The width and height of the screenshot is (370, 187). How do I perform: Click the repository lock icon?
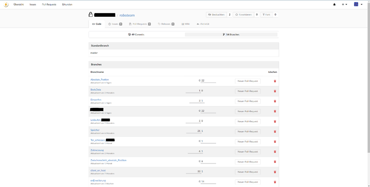coord(90,14)
